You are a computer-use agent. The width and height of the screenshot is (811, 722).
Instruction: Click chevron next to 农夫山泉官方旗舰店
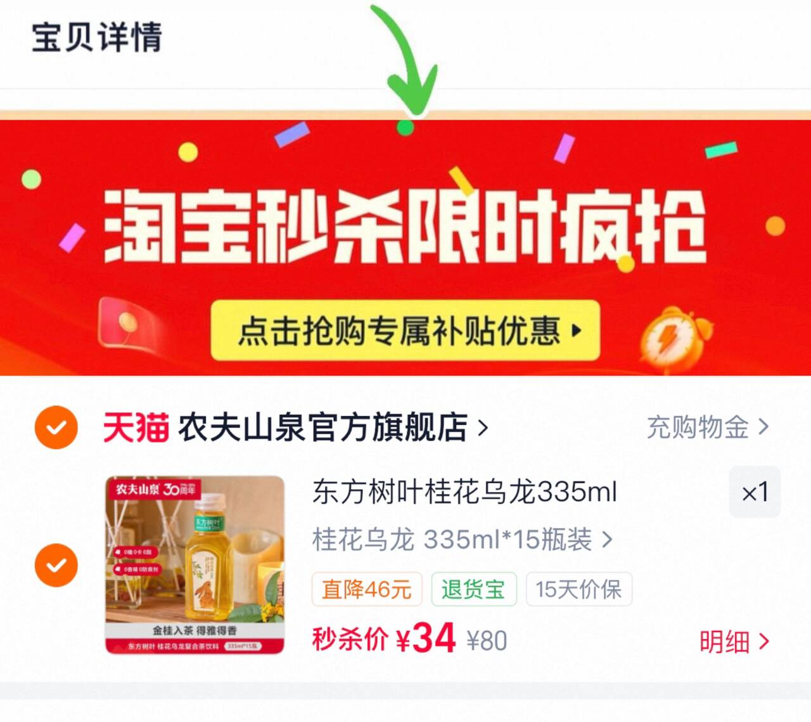(483, 428)
